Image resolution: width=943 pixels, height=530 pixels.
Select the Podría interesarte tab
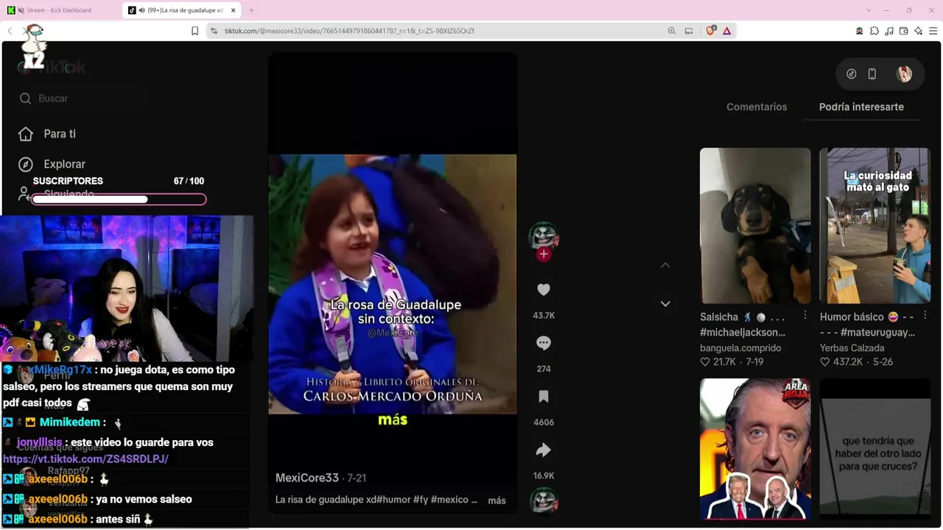(x=861, y=107)
